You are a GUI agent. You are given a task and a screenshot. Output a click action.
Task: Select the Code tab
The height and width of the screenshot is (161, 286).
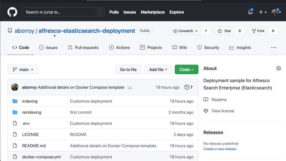[x=21, y=47]
